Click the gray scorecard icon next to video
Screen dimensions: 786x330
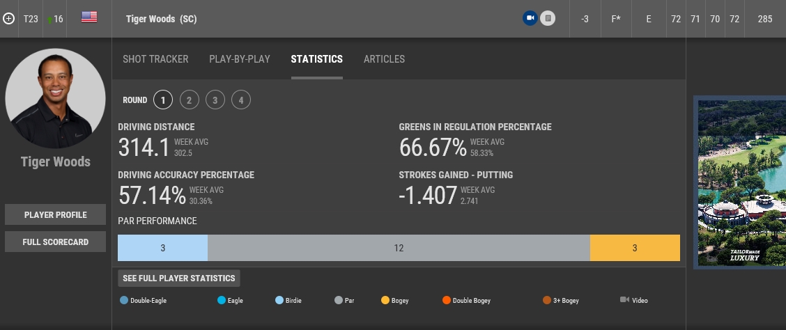[x=548, y=19]
